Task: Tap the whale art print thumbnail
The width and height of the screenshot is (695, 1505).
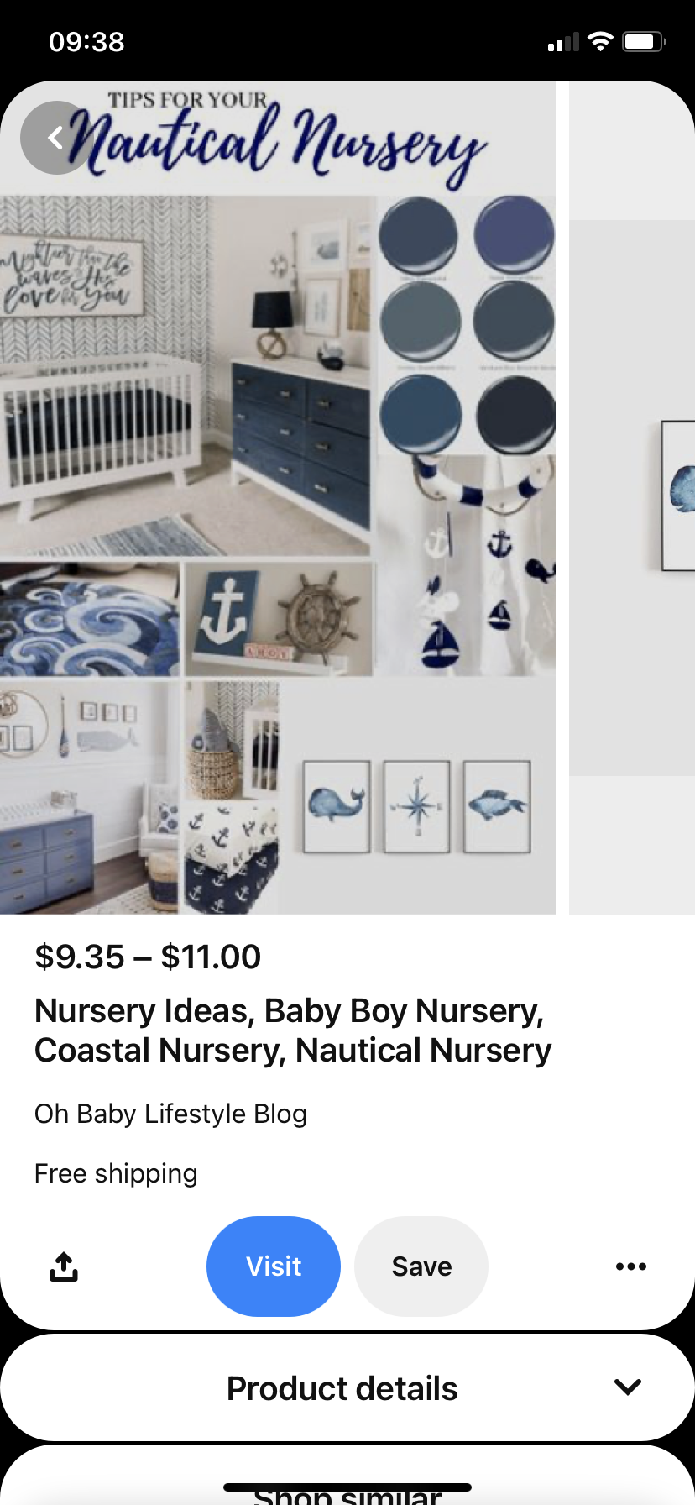Action: coord(337,806)
